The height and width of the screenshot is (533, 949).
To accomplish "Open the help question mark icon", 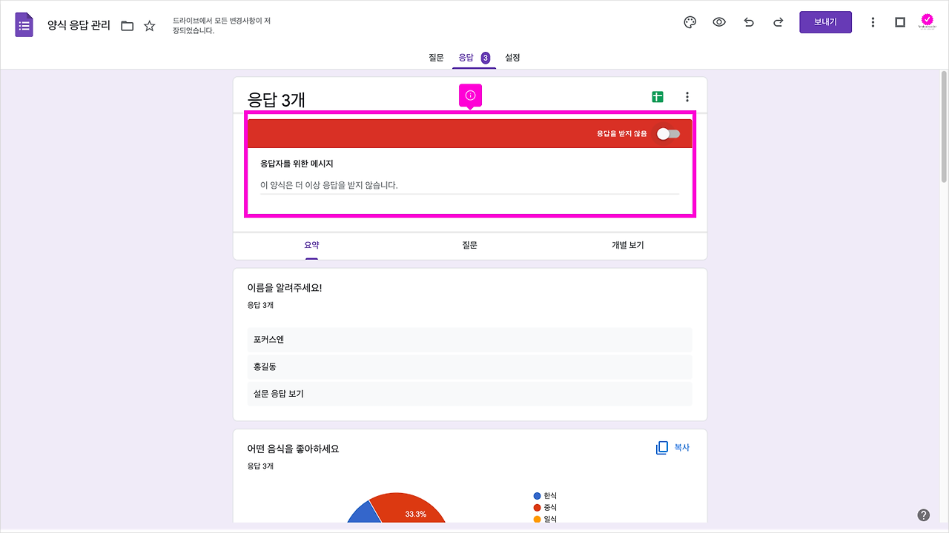I will [x=924, y=513].
